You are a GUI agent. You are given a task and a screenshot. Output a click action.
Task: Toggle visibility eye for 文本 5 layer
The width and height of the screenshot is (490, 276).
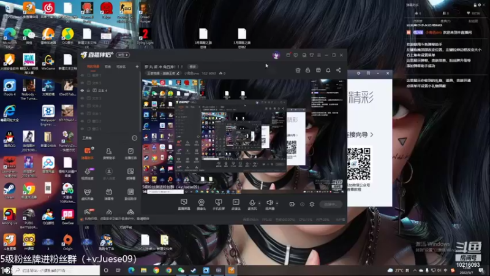click(82, 83)
